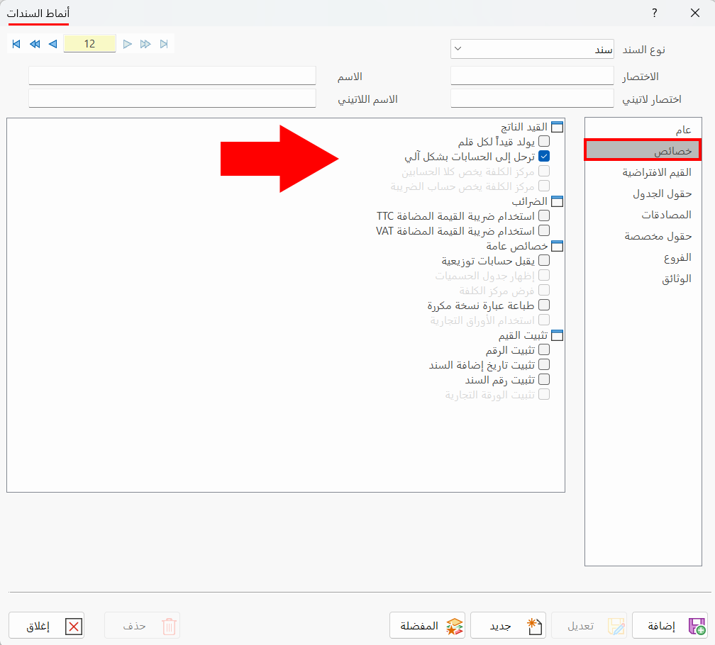Screen dimensions: 715x645
Task: Focus the اختصار لاتيني input field
Action: click(532, 99)
